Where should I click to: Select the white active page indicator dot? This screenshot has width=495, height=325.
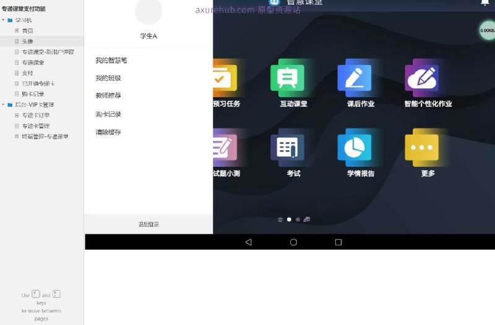(289, 219)
